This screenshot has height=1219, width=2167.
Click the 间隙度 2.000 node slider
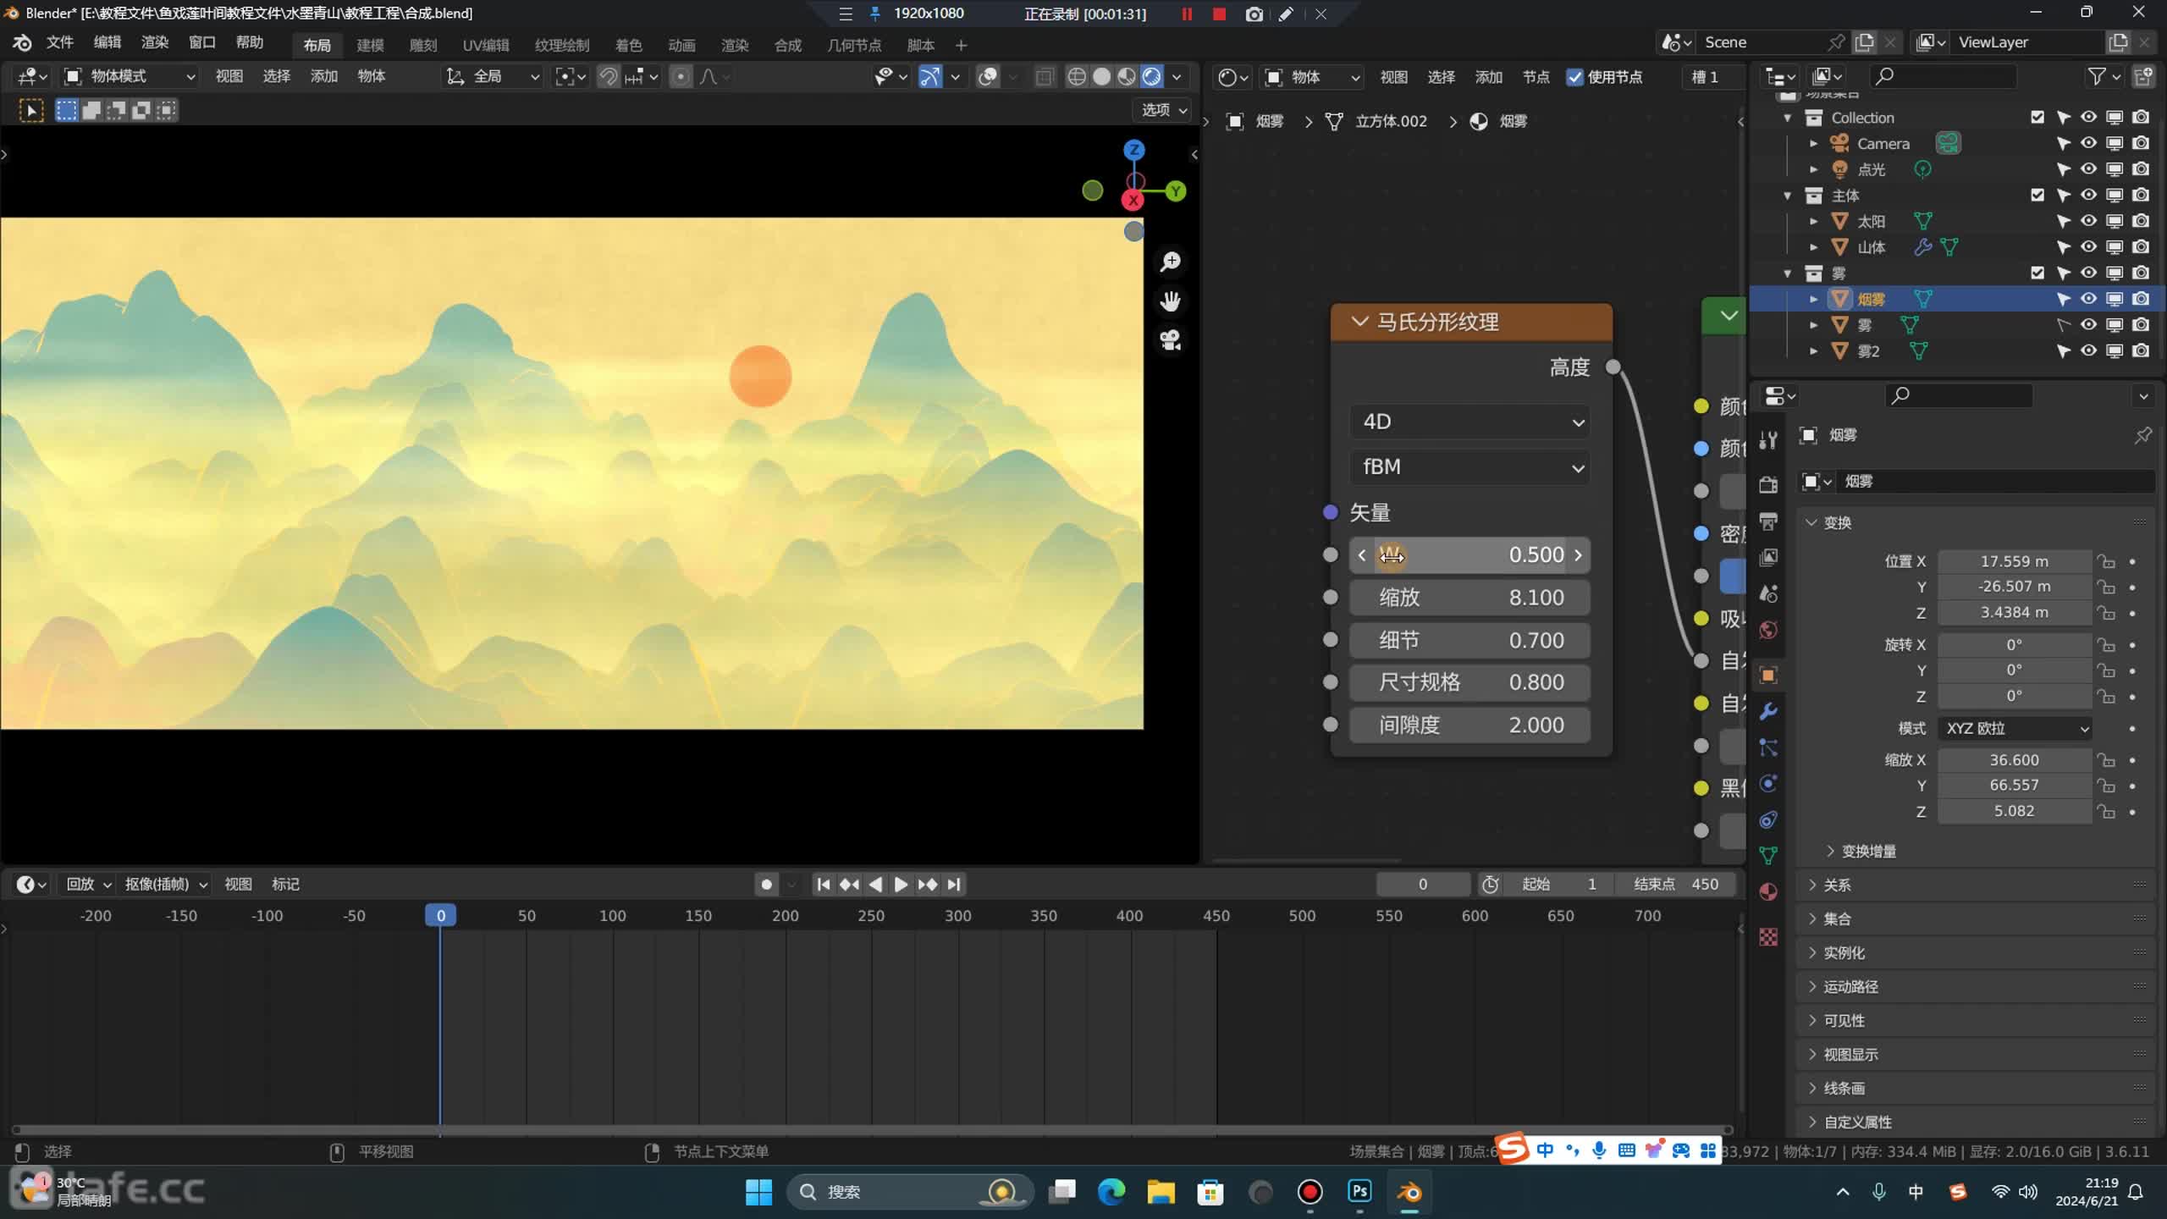(x=1470, y=725)
